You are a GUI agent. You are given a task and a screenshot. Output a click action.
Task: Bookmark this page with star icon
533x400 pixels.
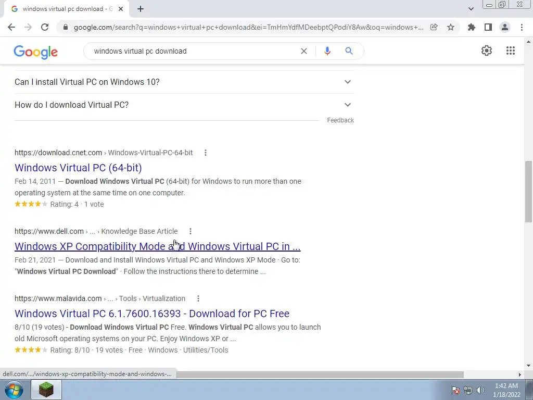pyautogui.click(x=451, y=27)
